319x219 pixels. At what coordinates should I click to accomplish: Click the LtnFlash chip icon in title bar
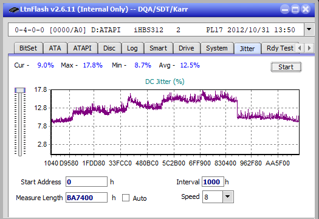click(x=13, y=9)
